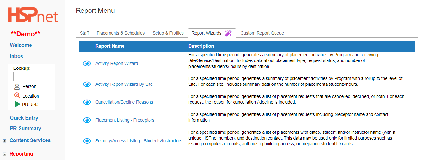The image size is (425, 160).
Task: Click the magic wand icon on Report Wizards tab
Action: point(228,33)
